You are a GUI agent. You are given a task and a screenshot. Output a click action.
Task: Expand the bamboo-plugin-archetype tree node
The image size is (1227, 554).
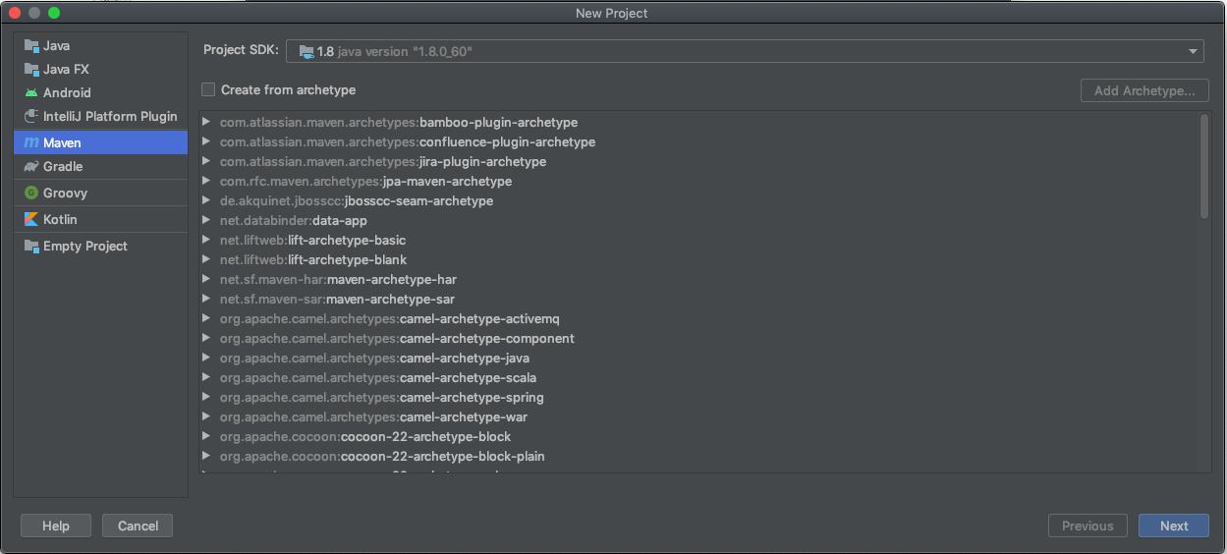coord(206,123)
